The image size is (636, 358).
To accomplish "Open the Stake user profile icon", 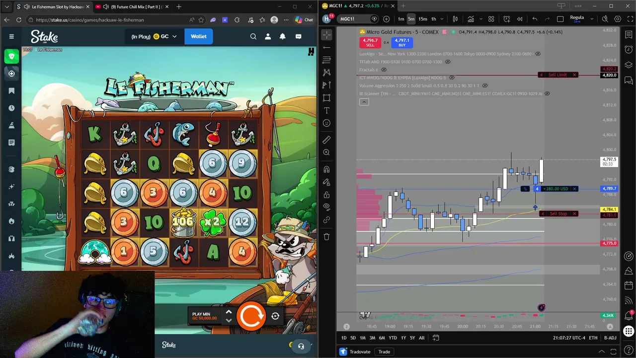I will pos(268,36).
